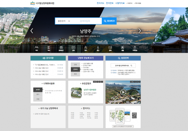The image size is (188, 131).
Task: Go to next 동영상 video
Action: click(139, 82)
